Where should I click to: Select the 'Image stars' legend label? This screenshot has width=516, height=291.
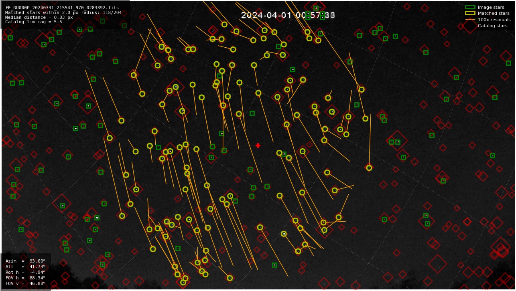[491, 7]
